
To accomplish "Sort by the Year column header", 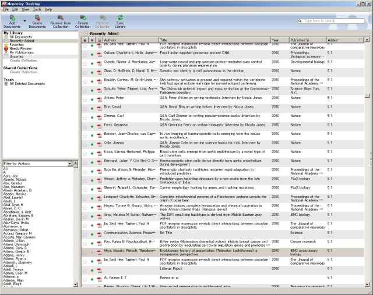I will 280,40.
